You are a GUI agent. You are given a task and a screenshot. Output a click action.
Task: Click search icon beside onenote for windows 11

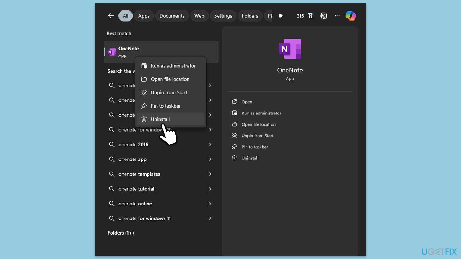point(112,218)
